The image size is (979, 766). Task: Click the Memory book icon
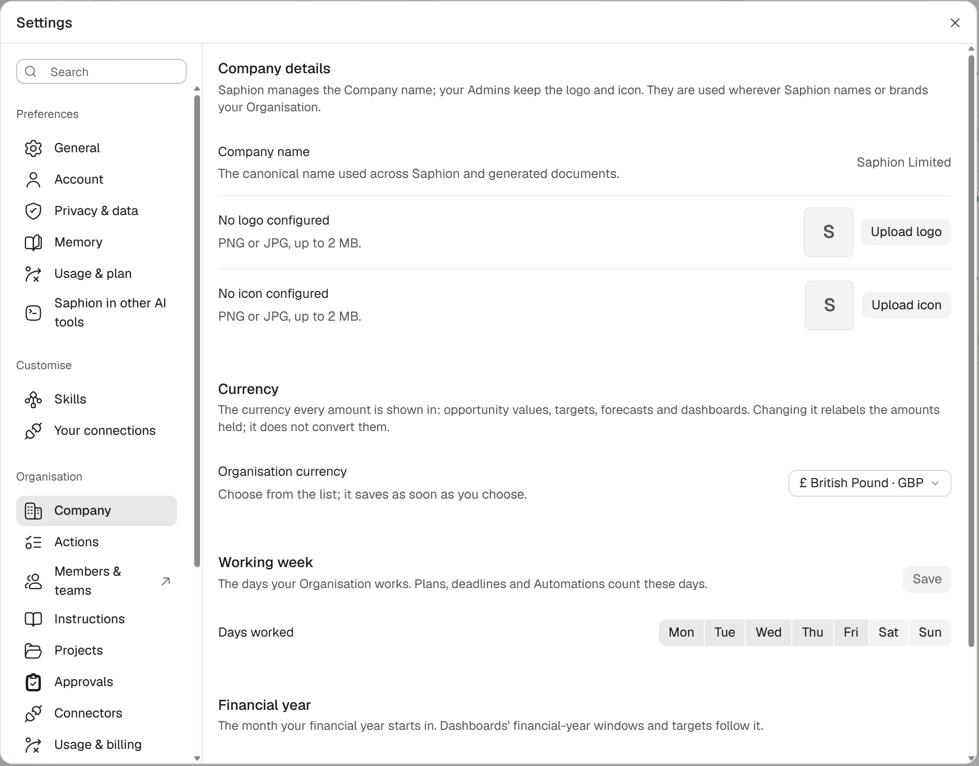33,243
